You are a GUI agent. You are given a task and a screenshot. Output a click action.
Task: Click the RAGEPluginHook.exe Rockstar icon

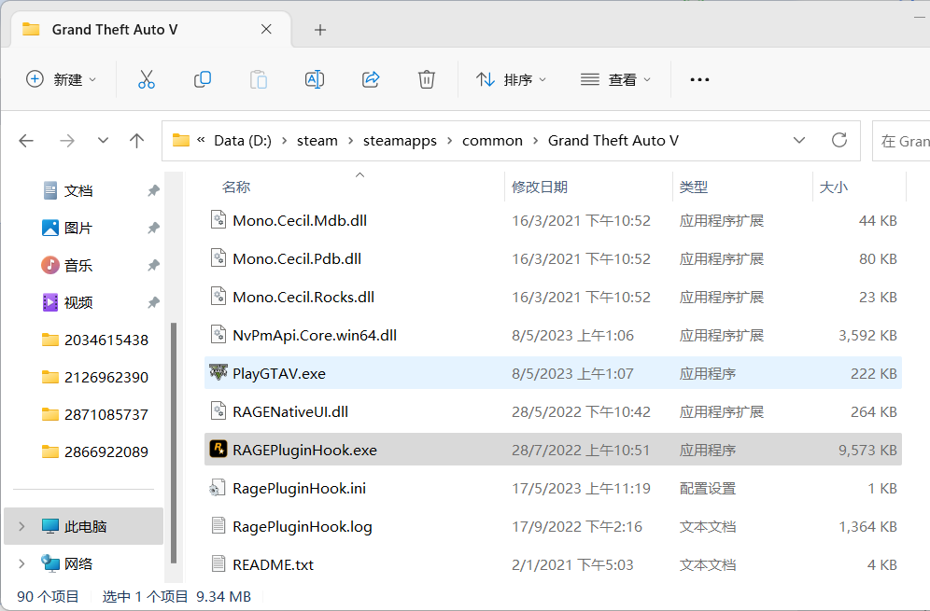point(218,449)
